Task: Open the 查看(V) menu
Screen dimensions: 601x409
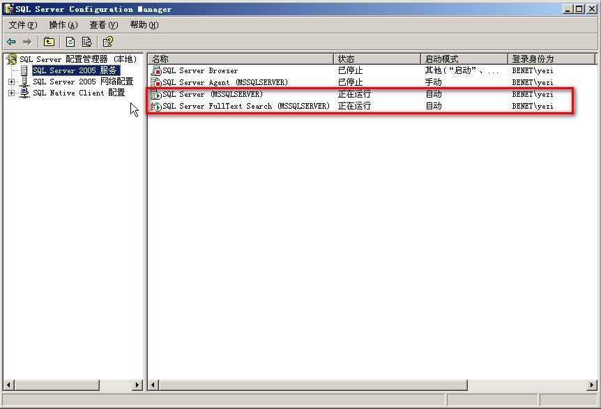Action: click(103, 25)
